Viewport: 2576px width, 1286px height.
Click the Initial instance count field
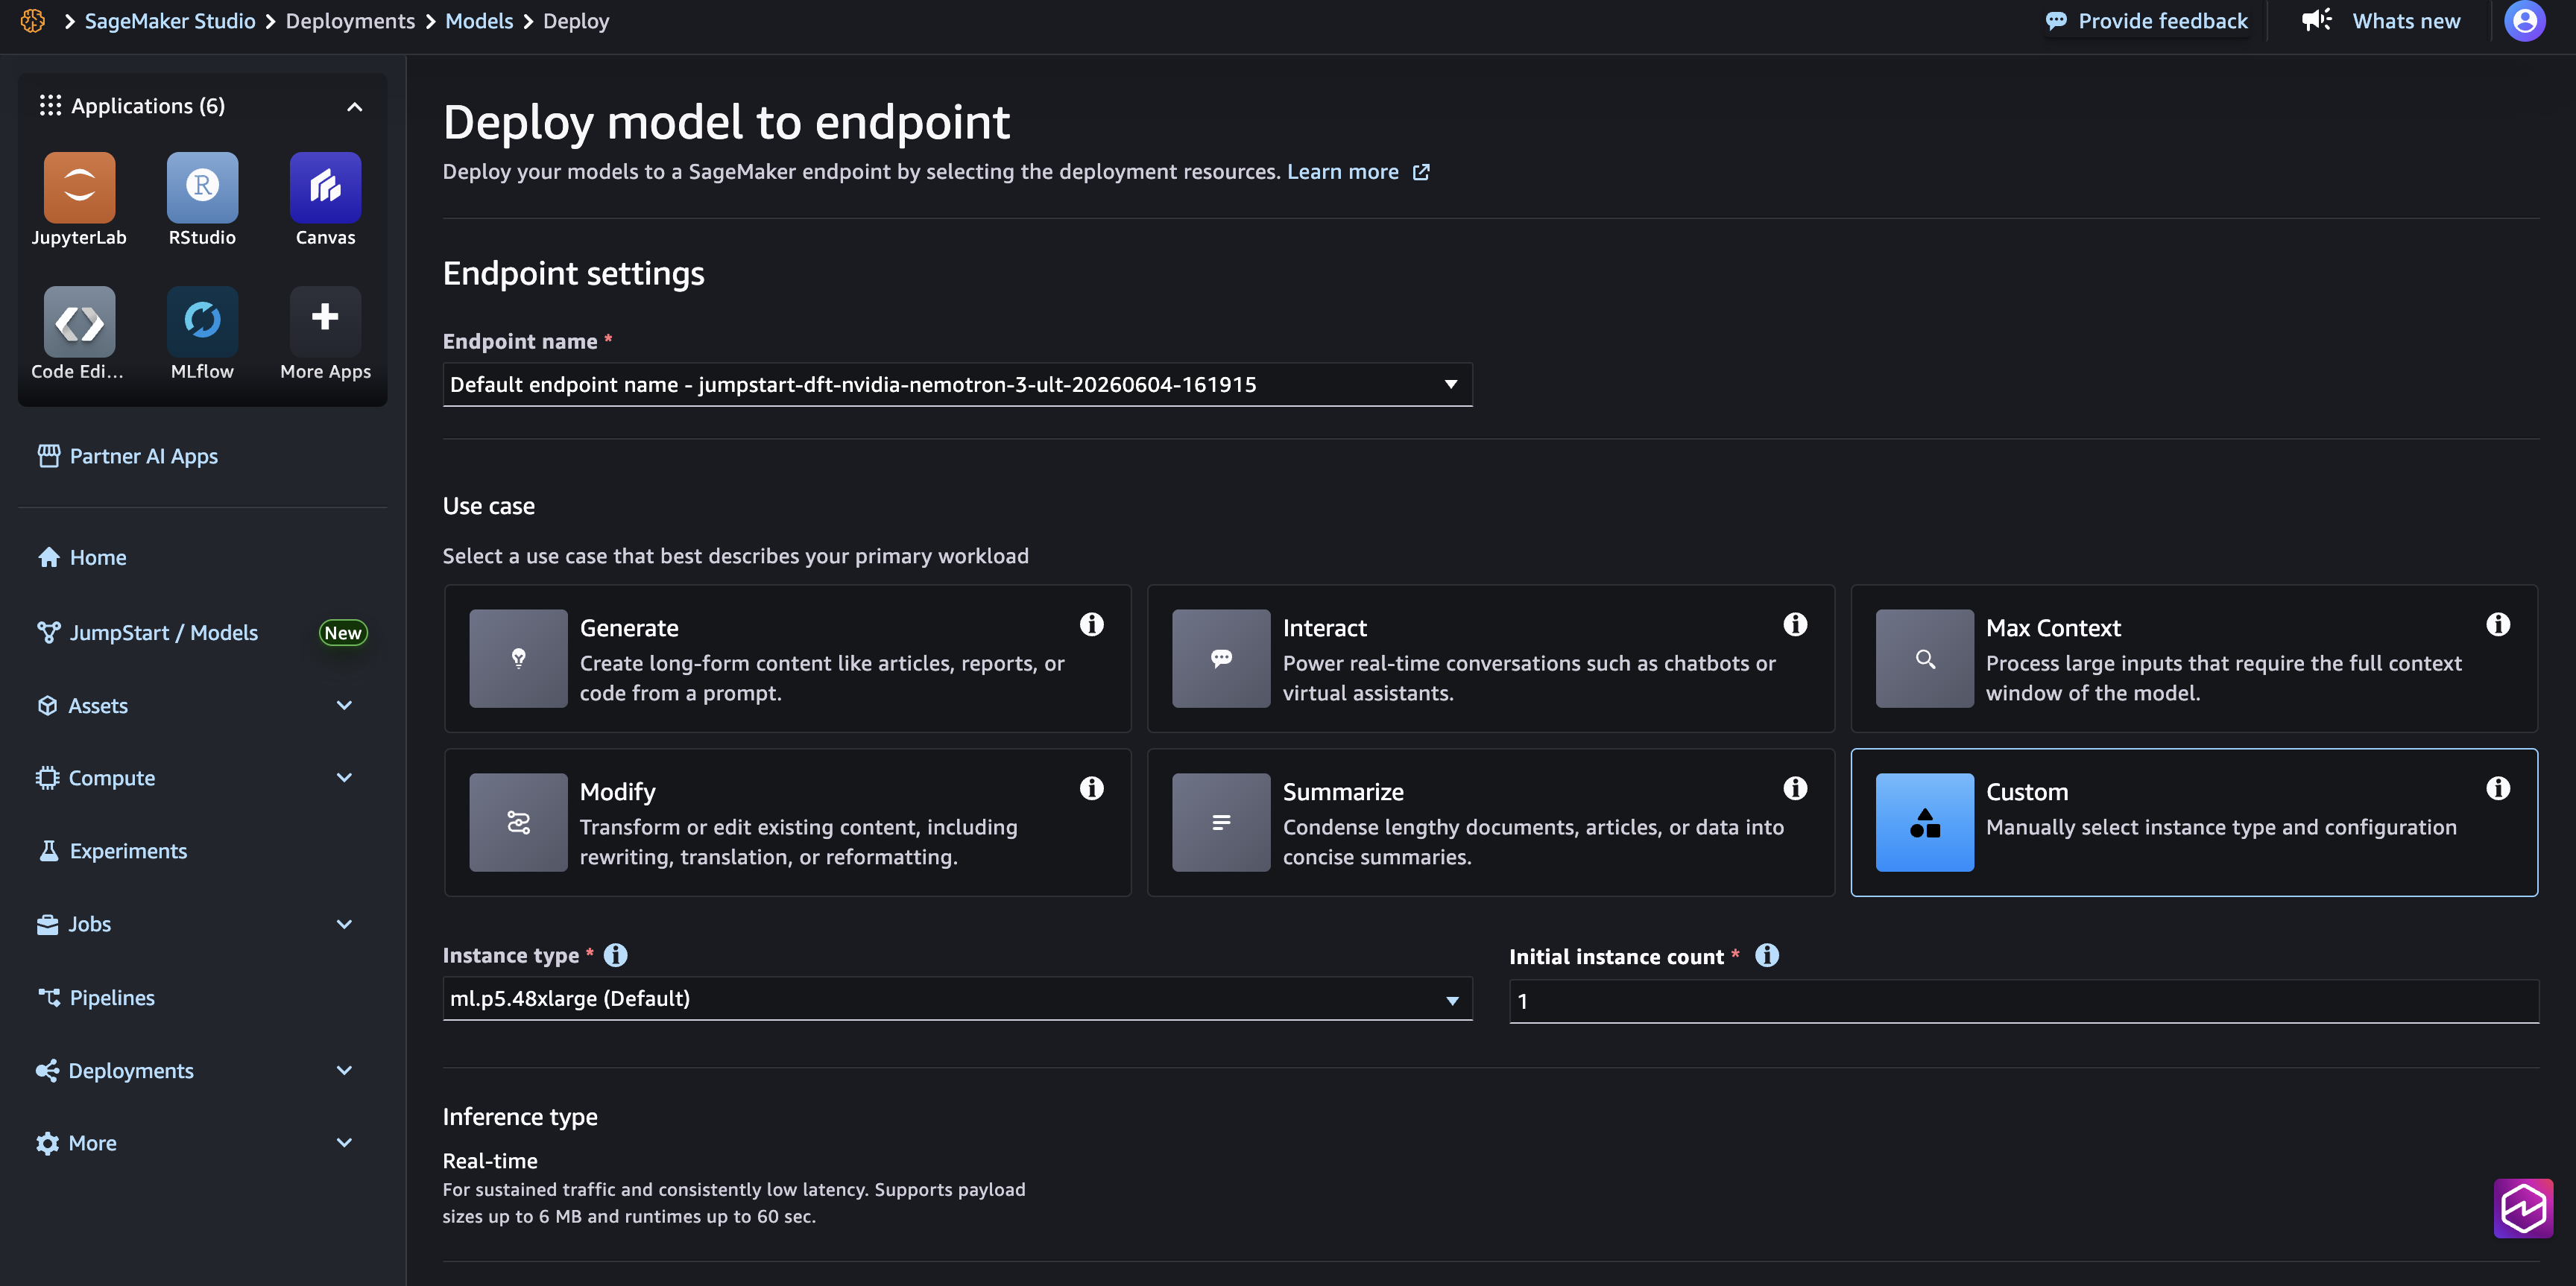point(2023,1001)
